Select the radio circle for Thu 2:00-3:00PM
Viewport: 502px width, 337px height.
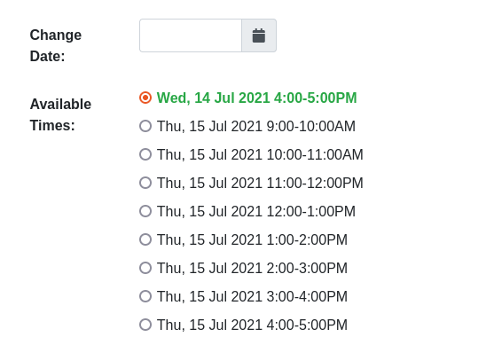(145, 268)
